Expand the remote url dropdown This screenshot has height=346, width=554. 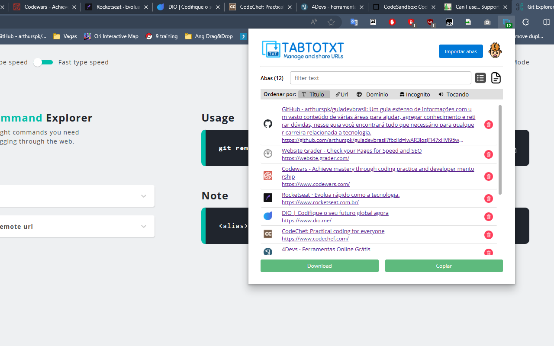pyautogui.click(x=144, y=226)
